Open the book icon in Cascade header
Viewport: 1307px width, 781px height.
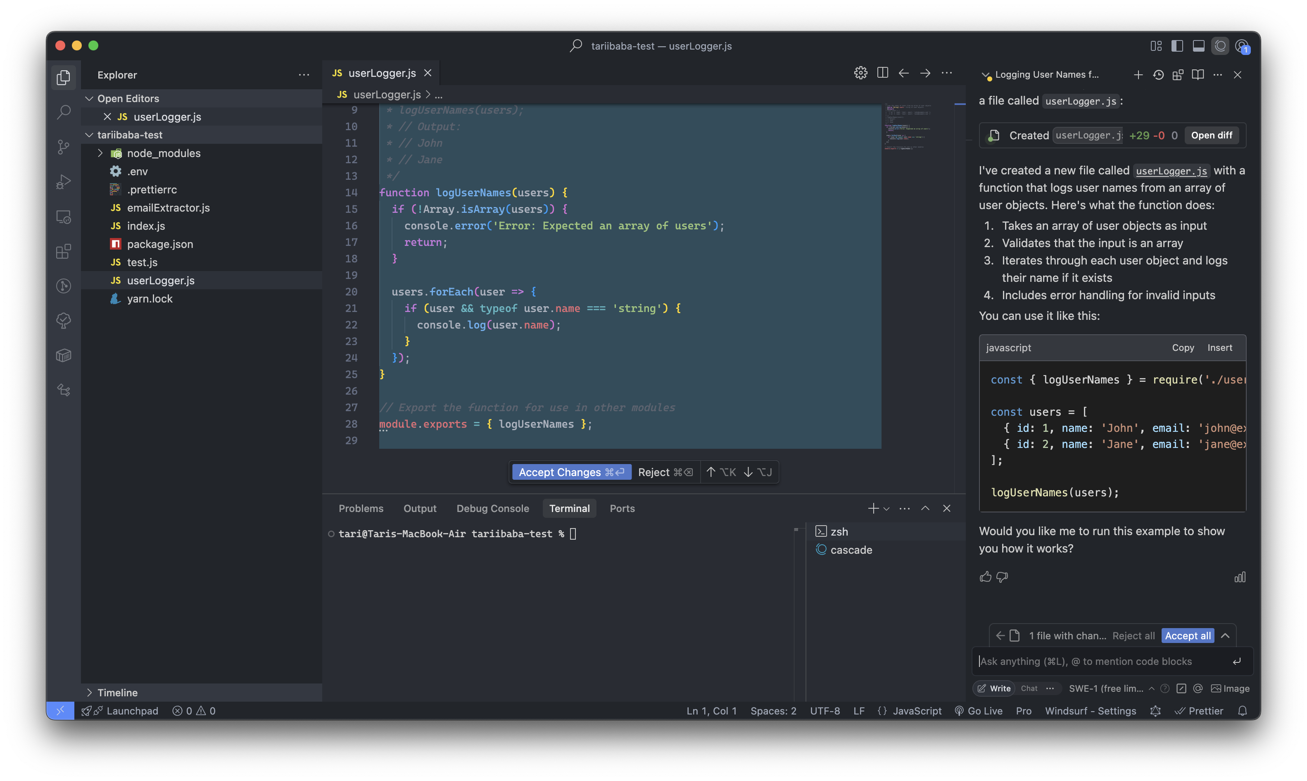point(1198,75)
